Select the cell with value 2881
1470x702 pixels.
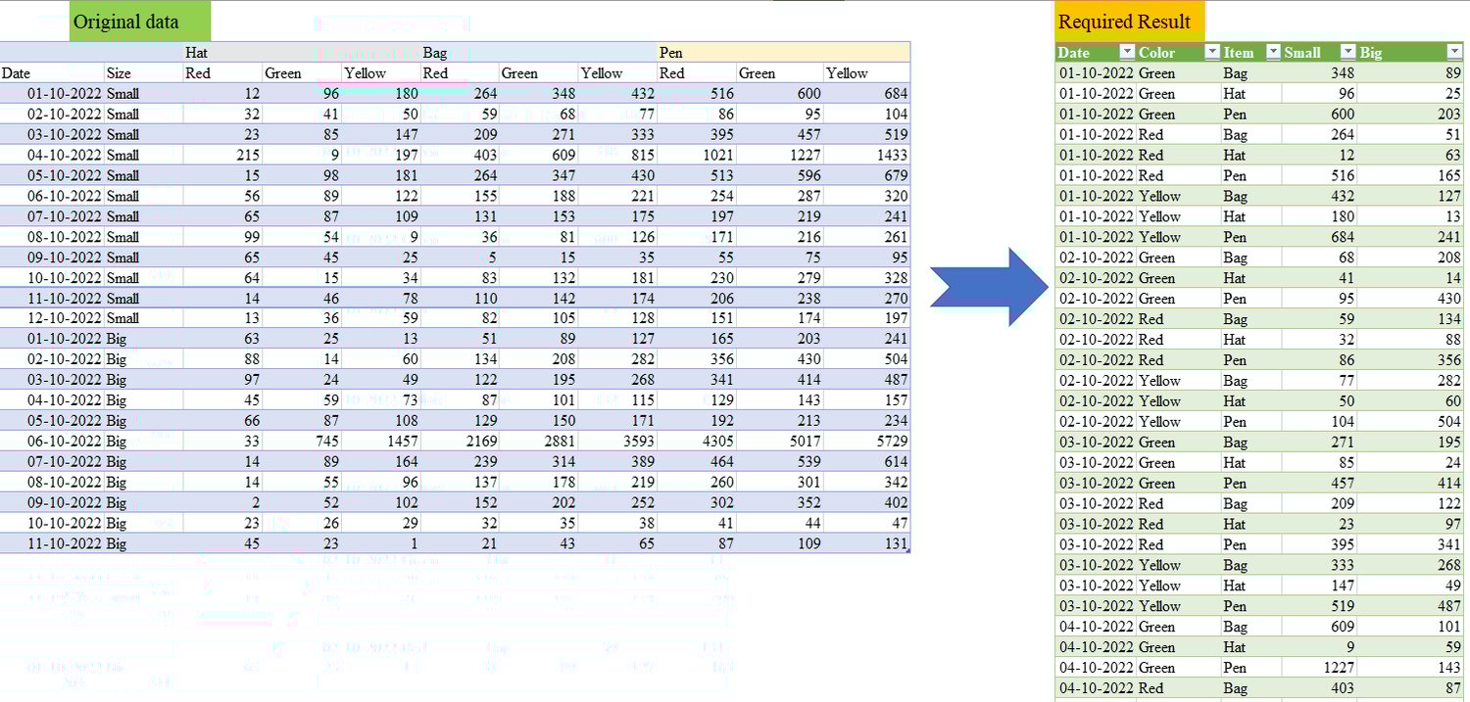538,441
